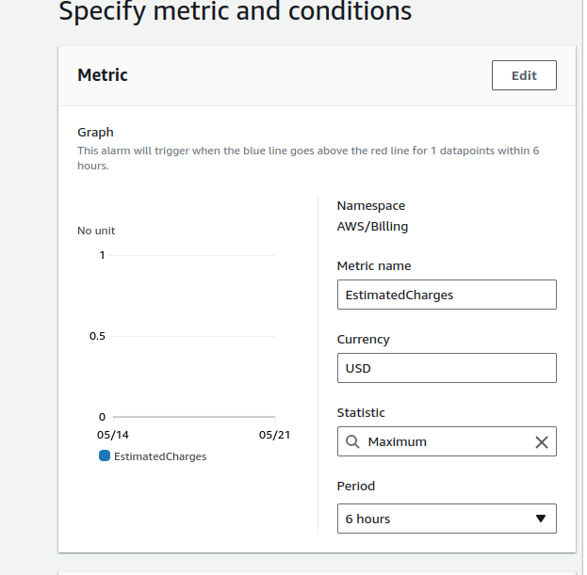Click the 0.5 gridline label on graph
The width and height of the screenshot is (587, 575).
[x=98, y=336]
